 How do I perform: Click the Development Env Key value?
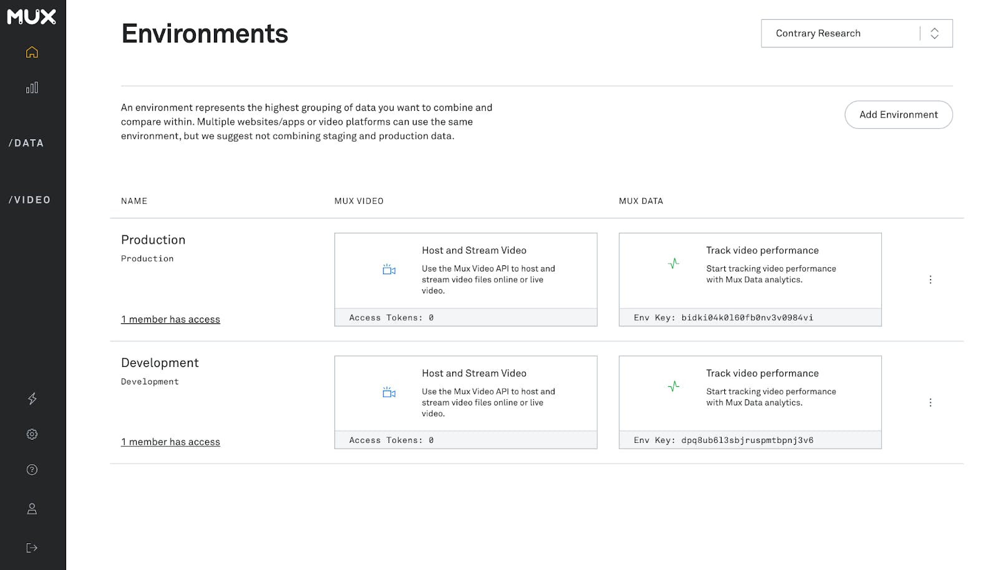click(747, 440)
